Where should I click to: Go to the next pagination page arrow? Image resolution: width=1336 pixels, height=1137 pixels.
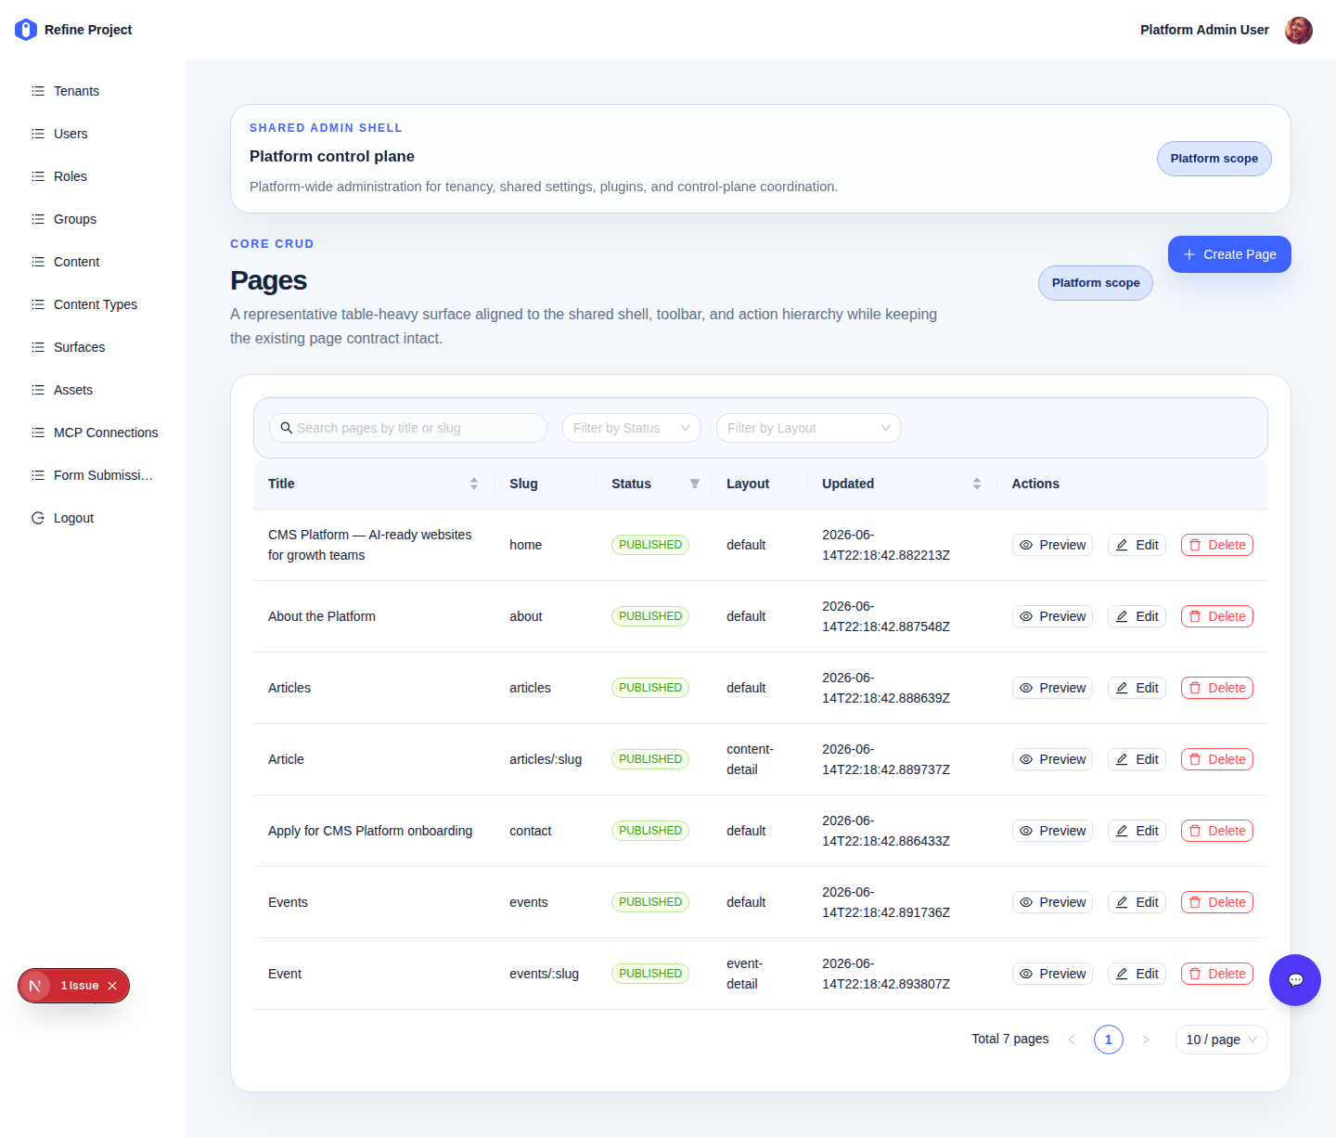coord(1146,1040)
